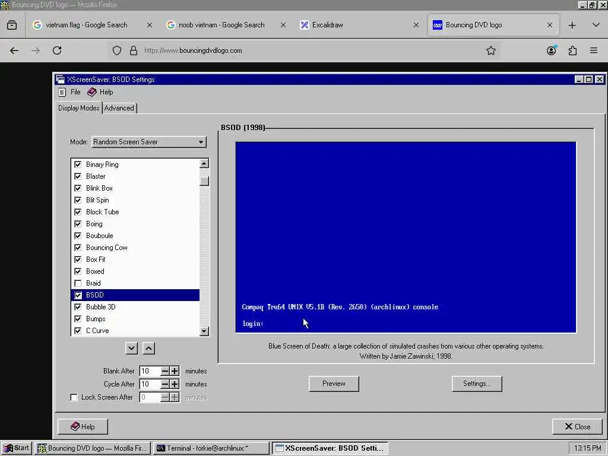
Task: Switch to the Excalidraw tab
Action: pos(327,25)
